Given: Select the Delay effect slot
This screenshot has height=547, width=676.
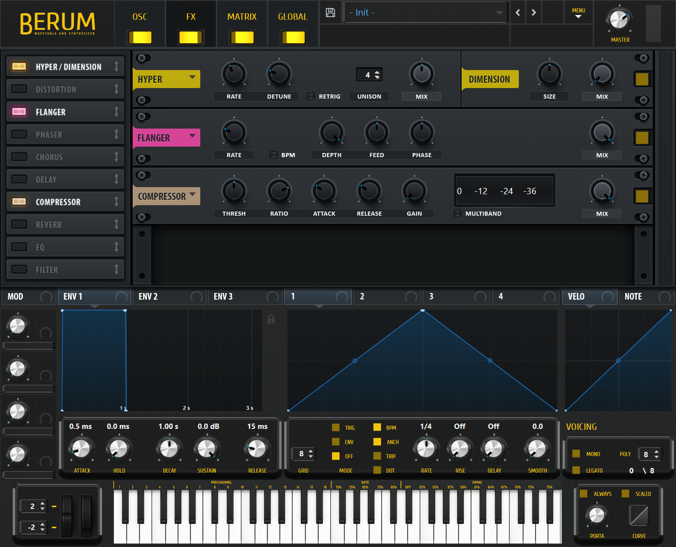Looking at the screenshot, I should (65, 179).
